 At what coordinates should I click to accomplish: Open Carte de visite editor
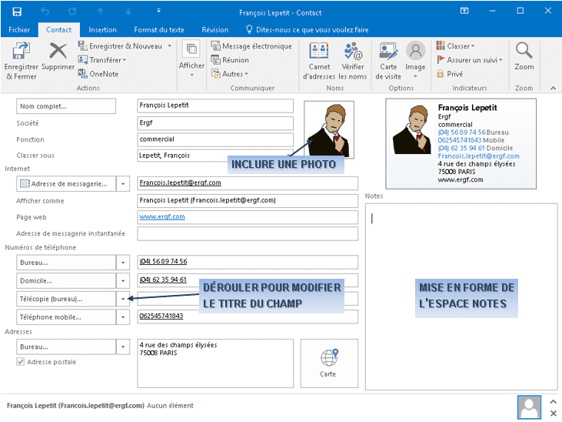(x=388, y=61)
